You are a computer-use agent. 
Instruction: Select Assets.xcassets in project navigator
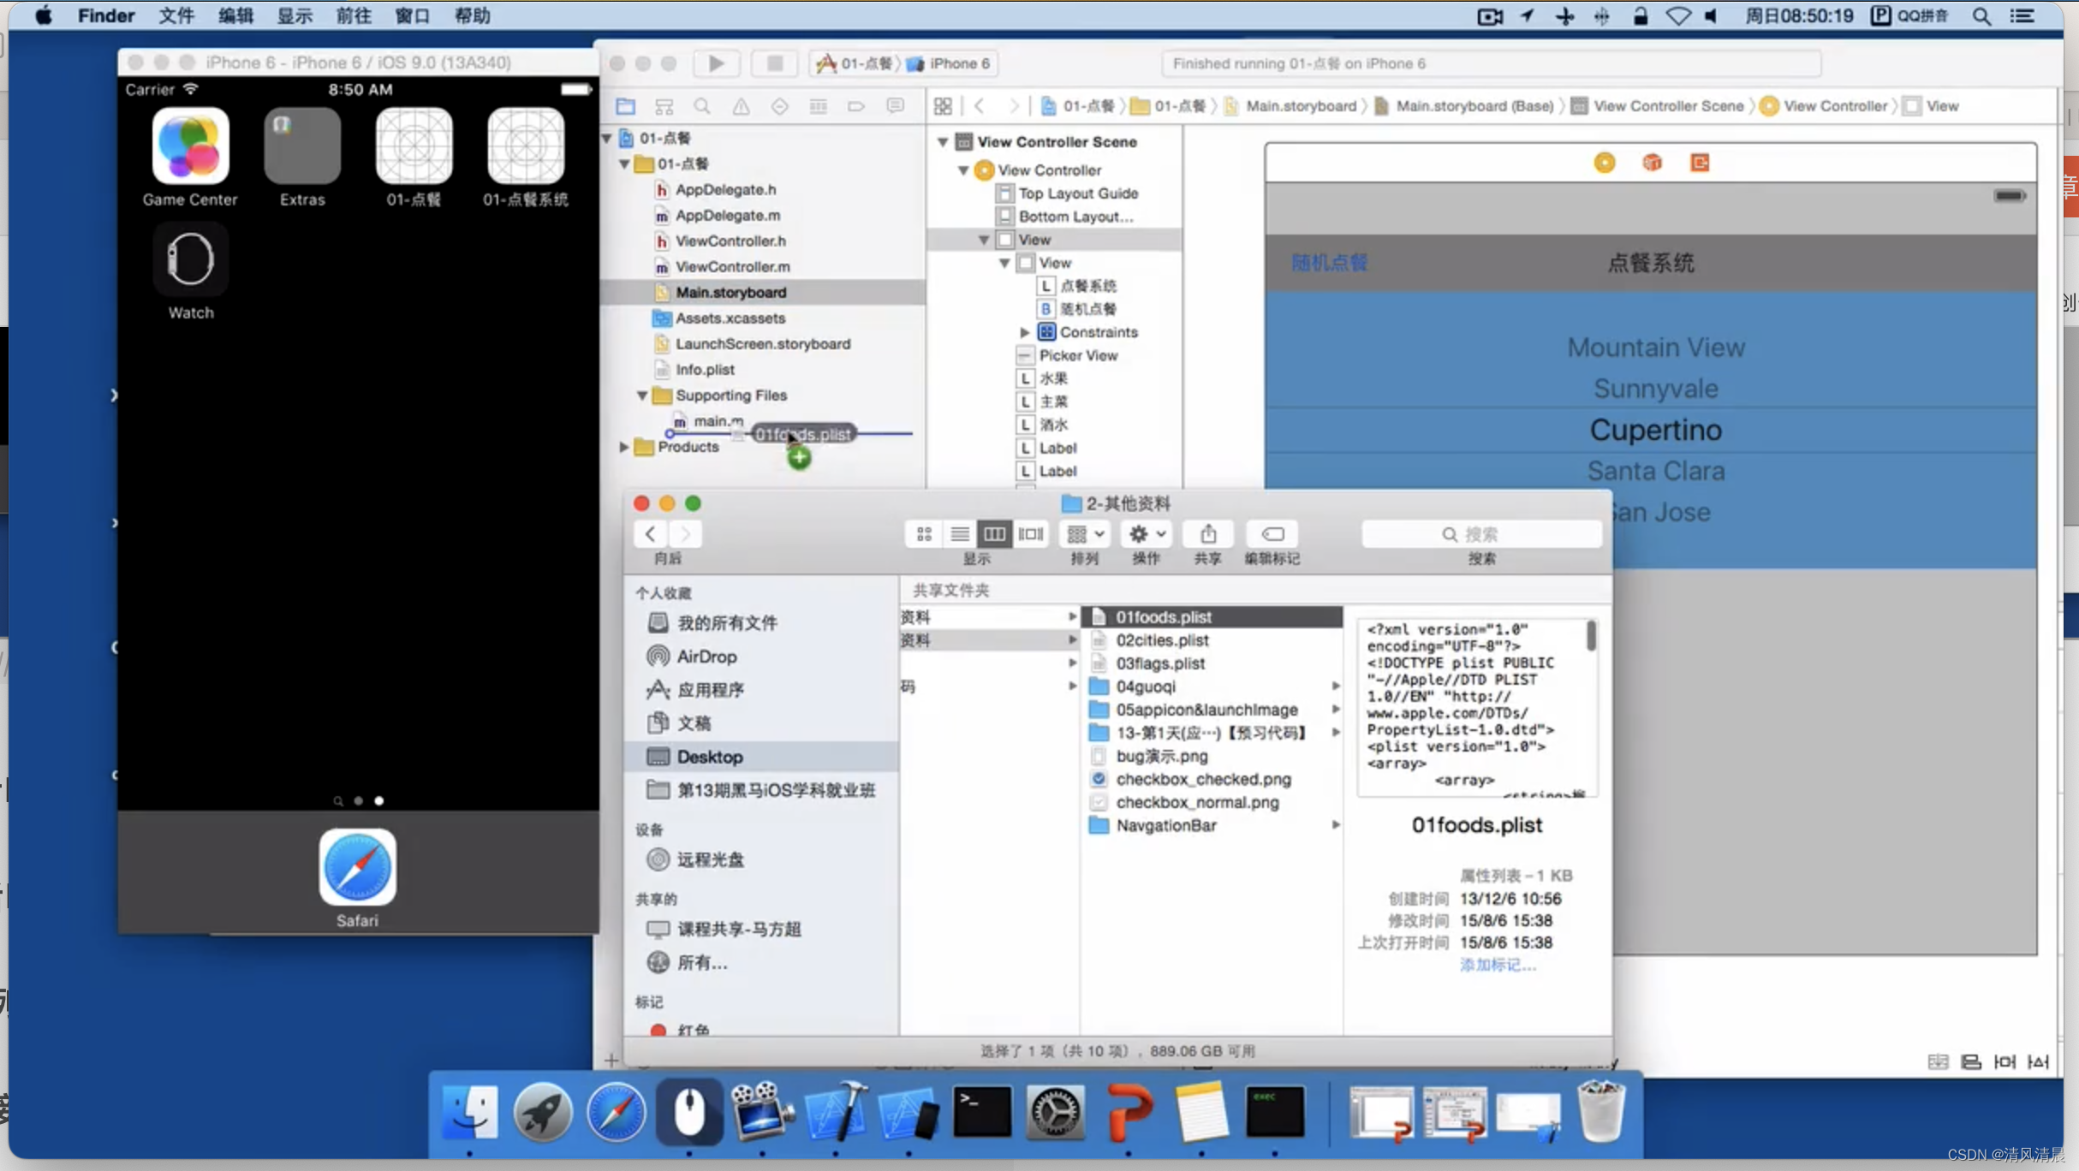762,318
